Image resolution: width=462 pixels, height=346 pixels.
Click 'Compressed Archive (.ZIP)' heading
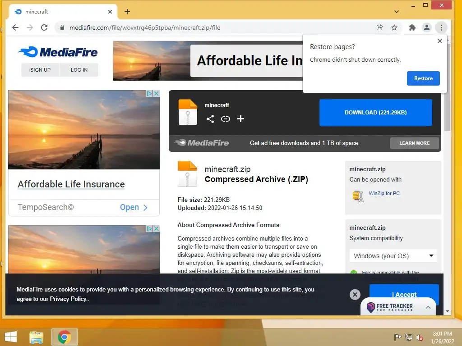coord(256,179)
